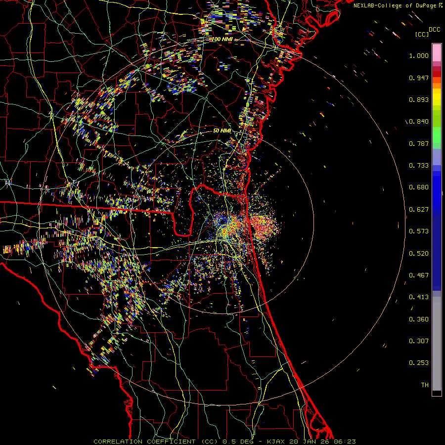Click the CORRELATION COEFFICIENT (CC) caption text
445x445 pixels.
point(156,442)
